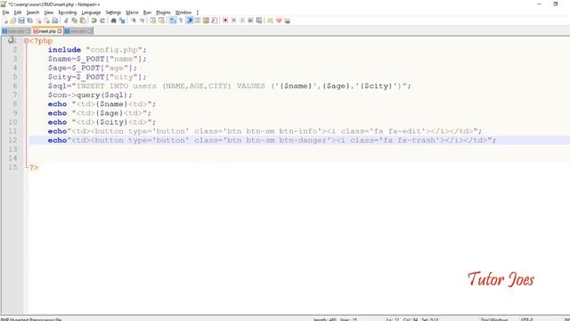Screen dimensions: 570x321
Task: Click the "config.php" string
Action: [x=114, y=50]
